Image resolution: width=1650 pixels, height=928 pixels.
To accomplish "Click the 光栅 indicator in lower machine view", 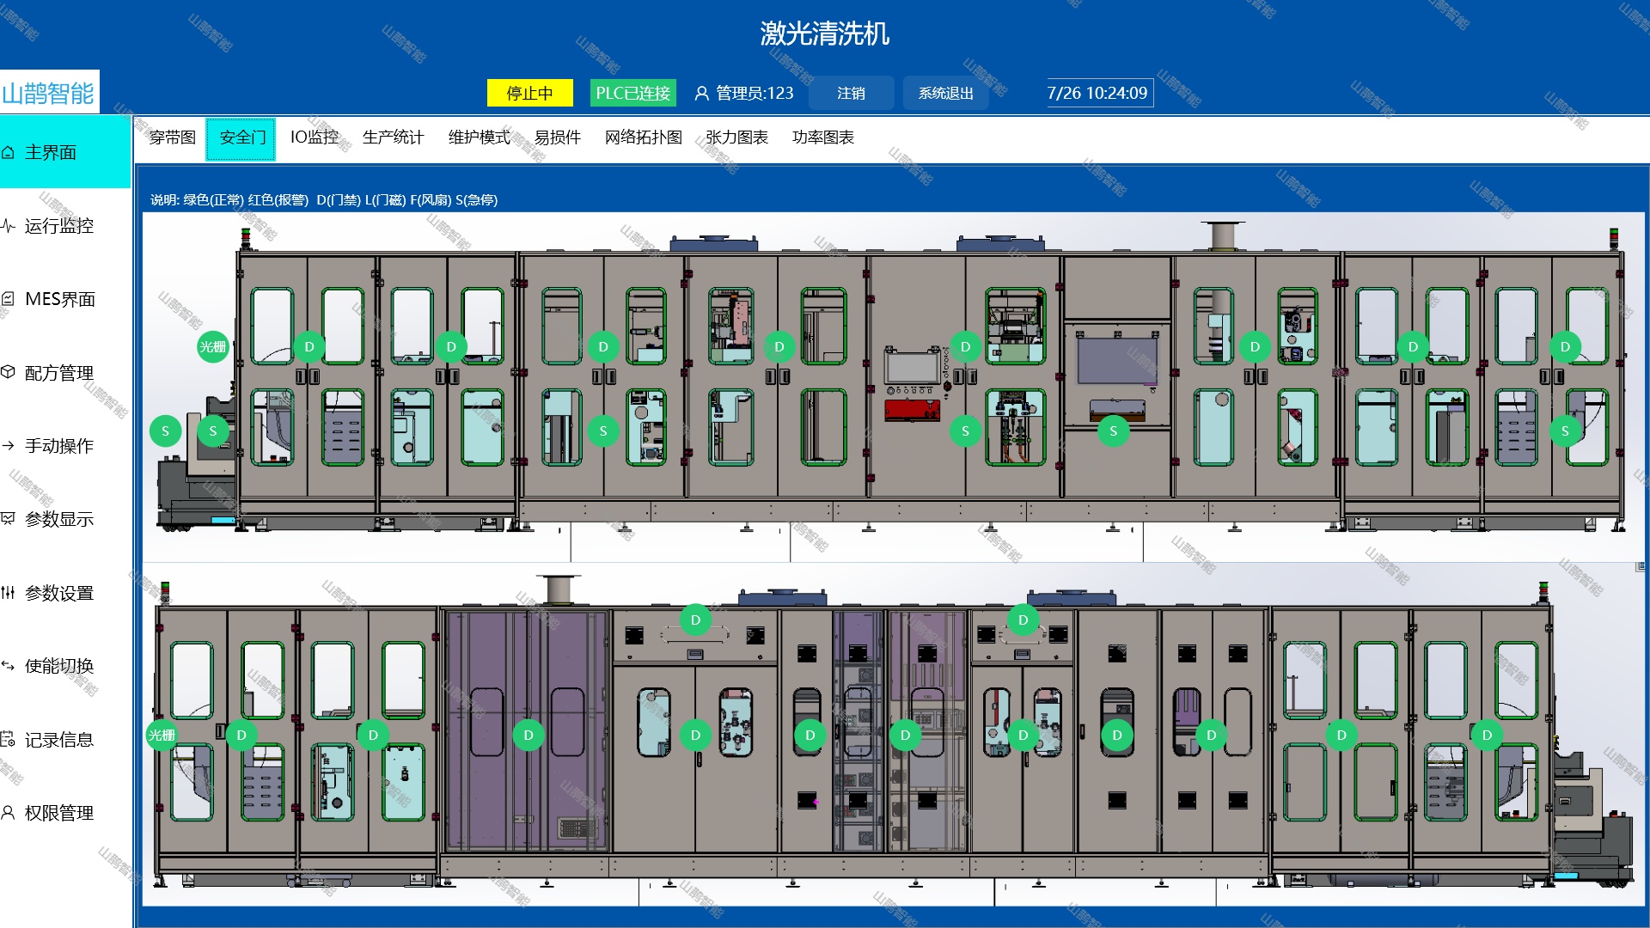I will tap(162, 736).
